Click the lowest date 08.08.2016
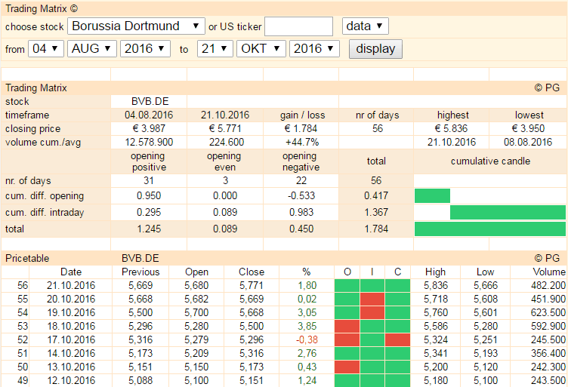 (x=528, y=142)
